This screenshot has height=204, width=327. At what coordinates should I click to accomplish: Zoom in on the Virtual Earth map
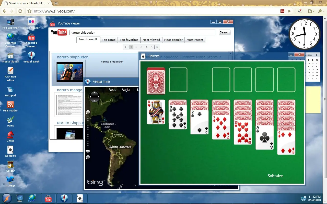(88, 112)
